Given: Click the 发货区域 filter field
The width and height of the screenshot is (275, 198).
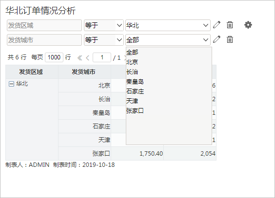Looking at the screenshot, I should click(x=44, y=25).
